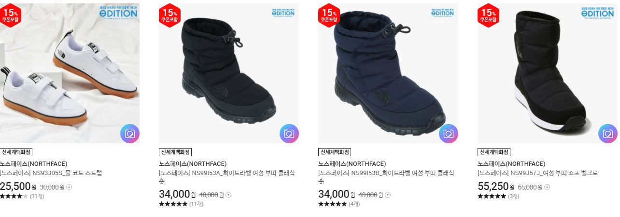Click camera search icon on black NS99I53A boot
620x217 pixels.
(289, 134)
